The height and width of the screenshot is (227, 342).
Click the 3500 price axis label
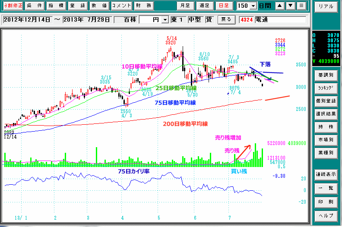[x=301, y=65]
